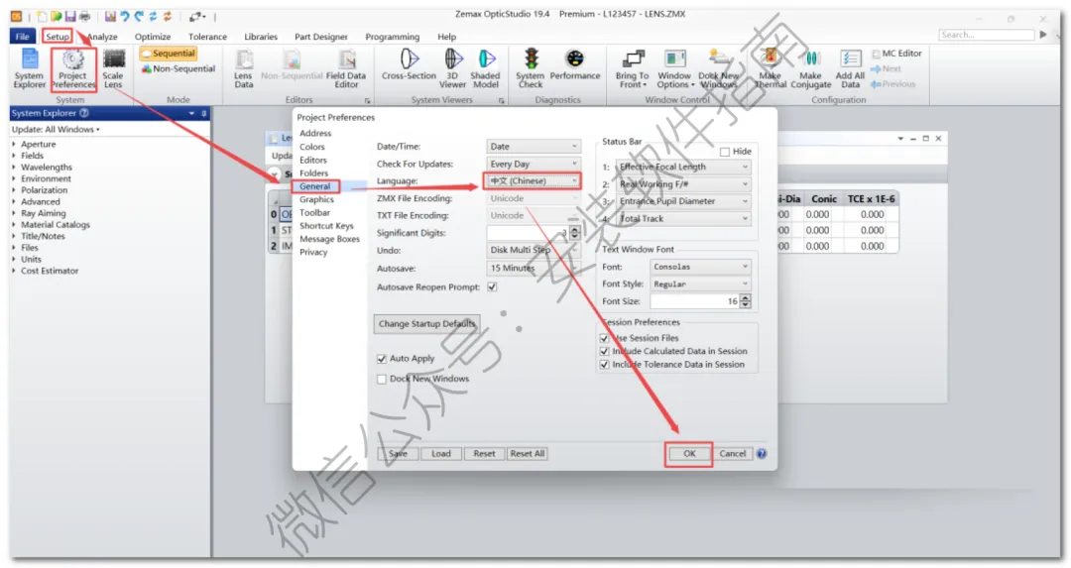The image size is (1071, 568).
Task: Uncheck Autosave Reopen Prompt
Action: point(493,287)
